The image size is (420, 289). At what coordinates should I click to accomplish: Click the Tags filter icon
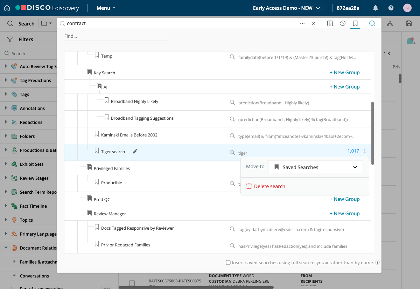(x=14, y=94)
